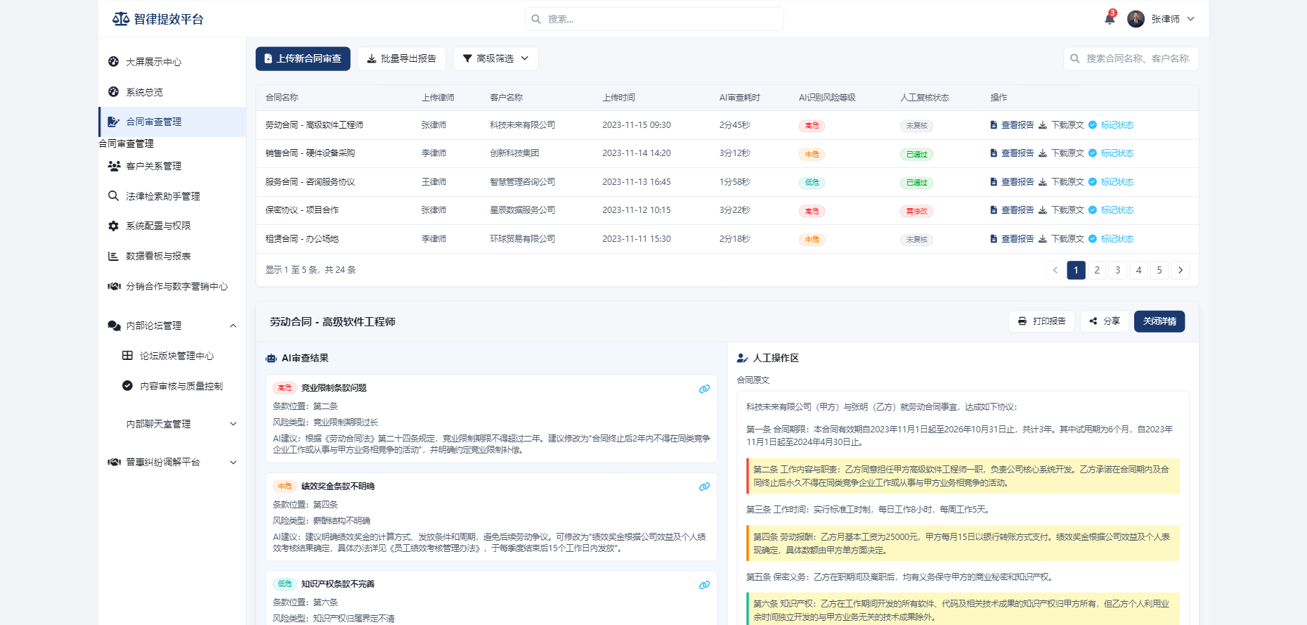View report for 保密协议 - 项目合作
The height and width of the screenshot is (625, 1307).
coord(1012,210)
